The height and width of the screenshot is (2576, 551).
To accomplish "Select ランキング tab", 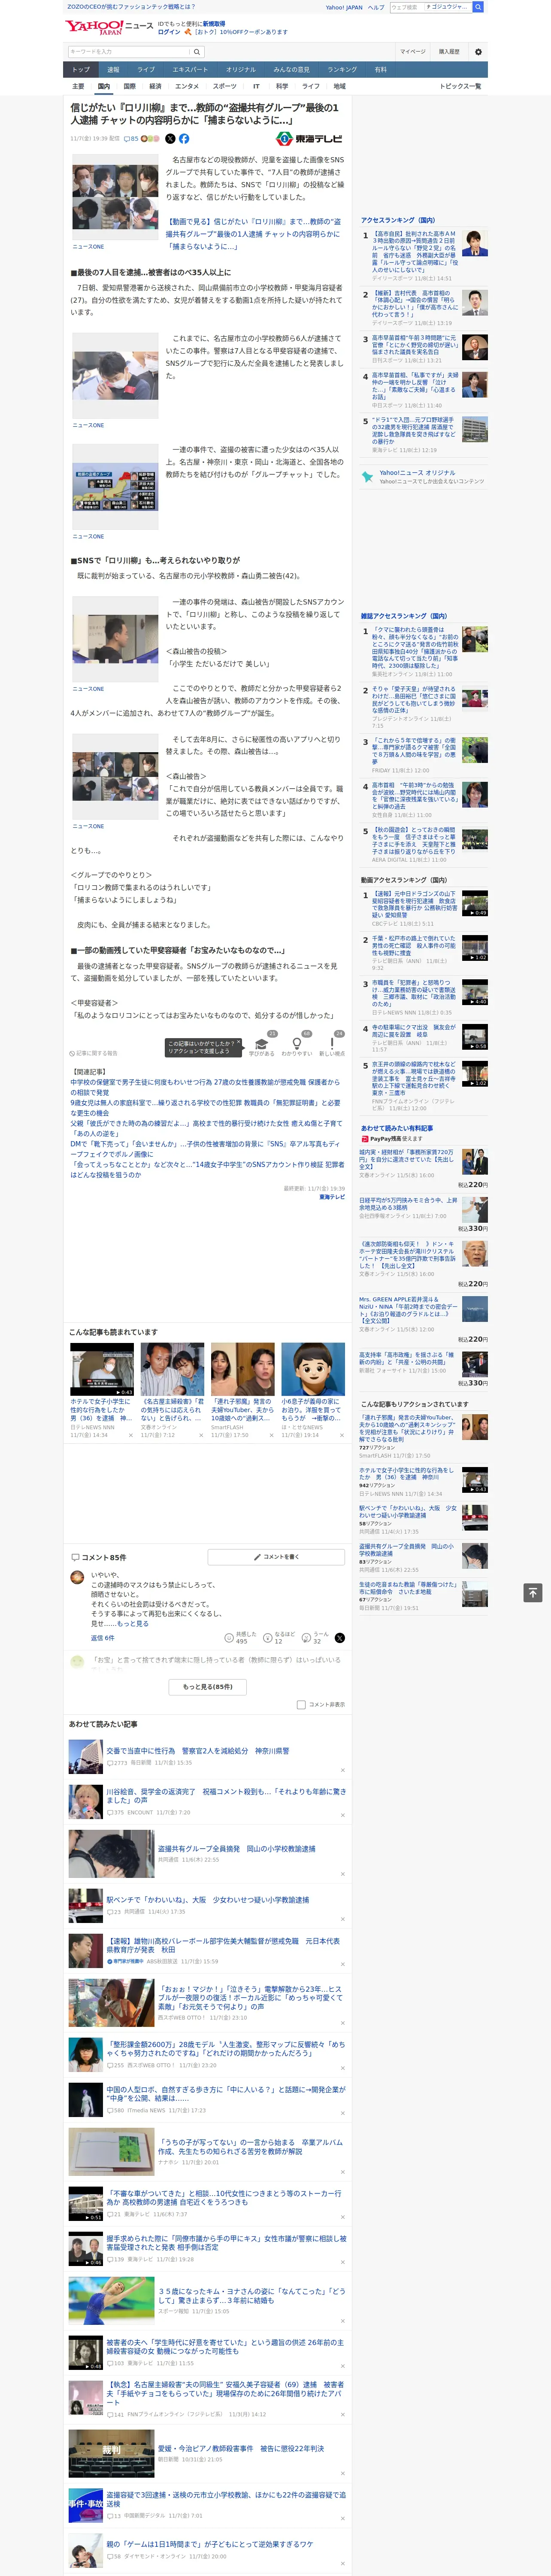I will point(342,69).
